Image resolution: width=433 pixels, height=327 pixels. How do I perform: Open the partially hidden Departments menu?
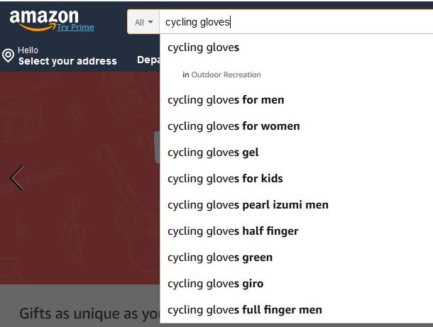click(148, 60)
